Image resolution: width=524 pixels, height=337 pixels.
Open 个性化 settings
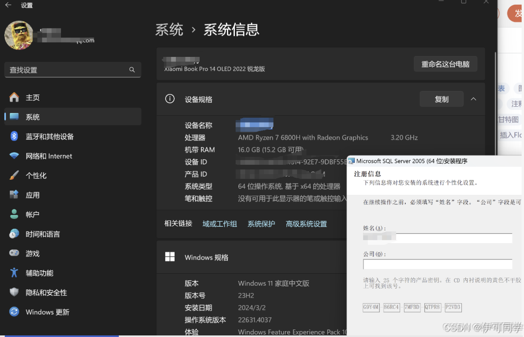coord(72,175)
